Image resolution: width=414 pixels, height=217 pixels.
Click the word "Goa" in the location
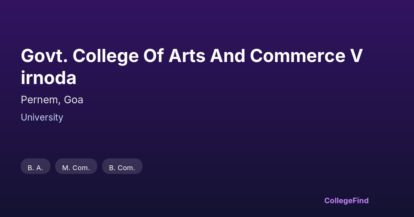pos(73,100)
